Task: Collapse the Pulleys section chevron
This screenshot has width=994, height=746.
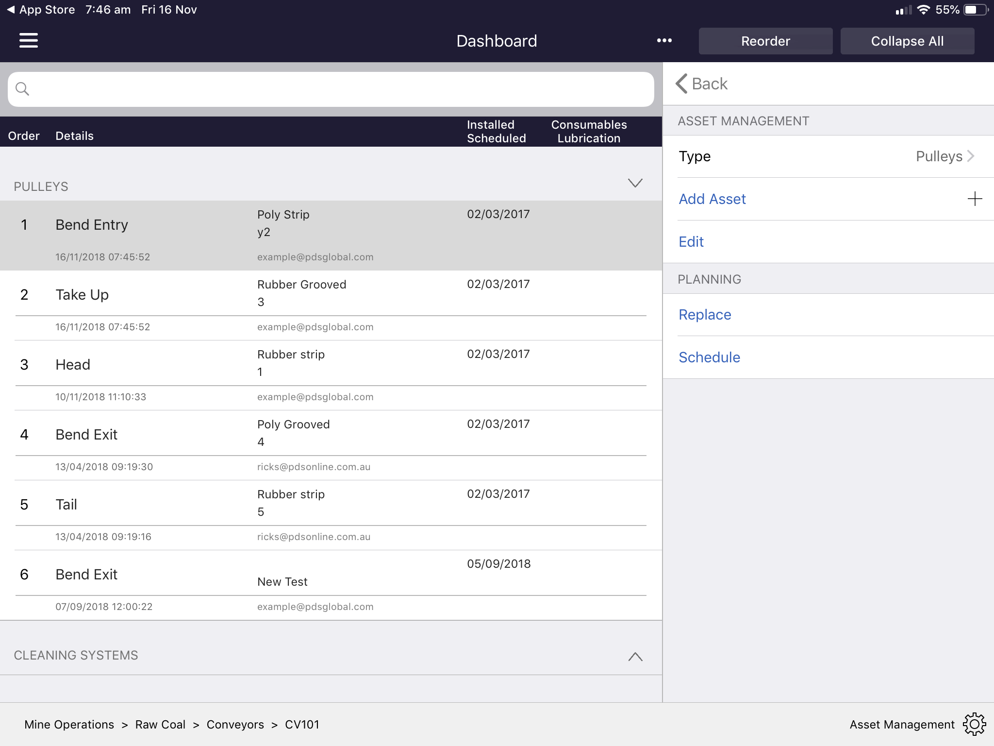Action: (x=635, y=183)
